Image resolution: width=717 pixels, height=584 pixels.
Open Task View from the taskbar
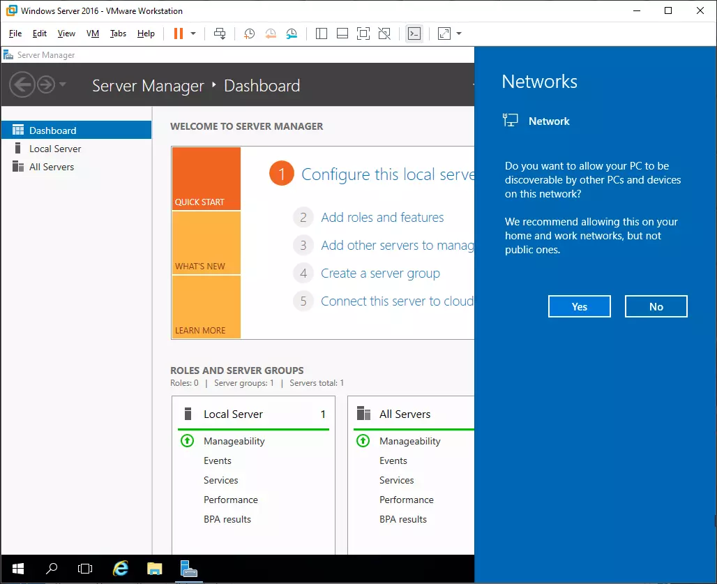point(85,569)
